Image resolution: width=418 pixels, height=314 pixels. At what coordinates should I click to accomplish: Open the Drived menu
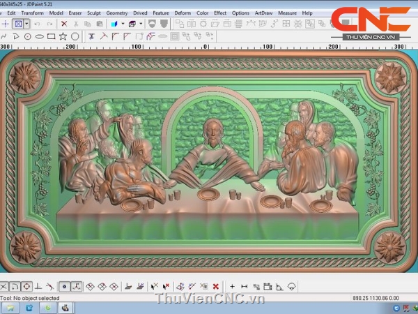(140, 13)
